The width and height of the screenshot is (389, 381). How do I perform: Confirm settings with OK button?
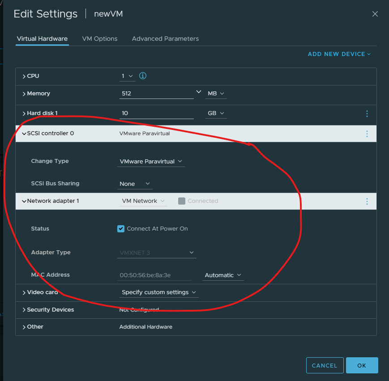click(362, 365)
